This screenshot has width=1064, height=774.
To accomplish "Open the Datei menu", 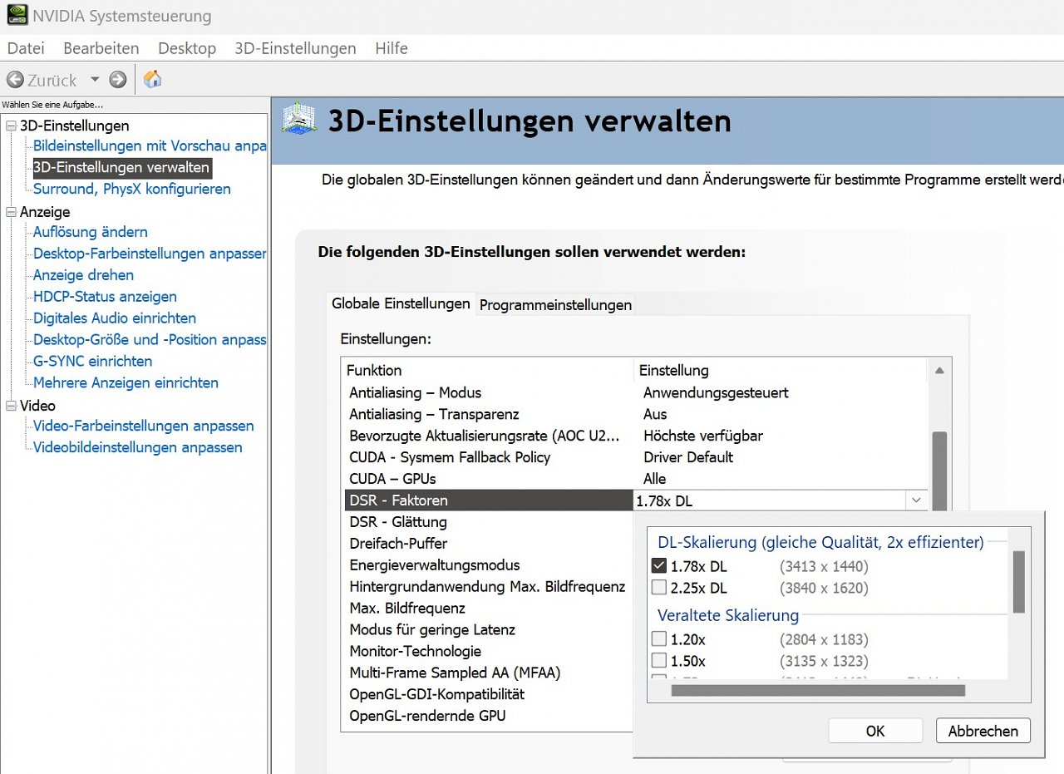I will tap(26, 48).
